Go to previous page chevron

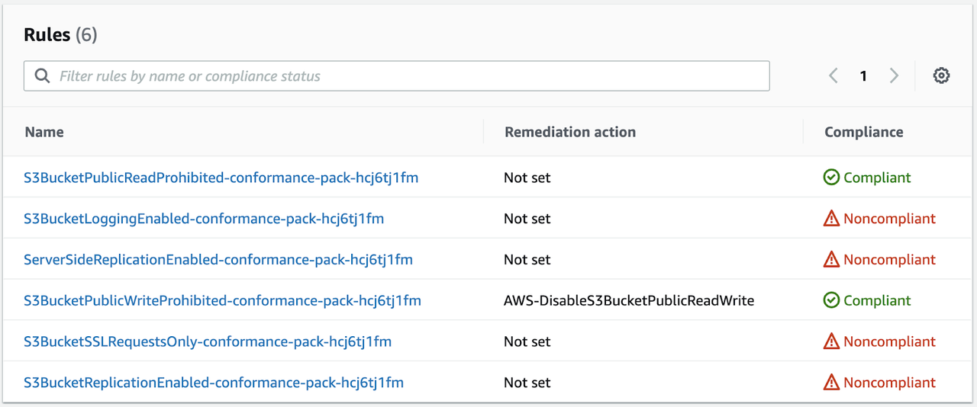tap(834, 75)
